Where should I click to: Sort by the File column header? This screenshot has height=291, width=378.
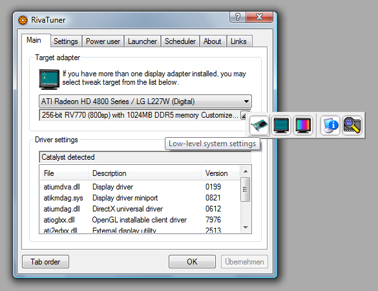pos(64,173)
